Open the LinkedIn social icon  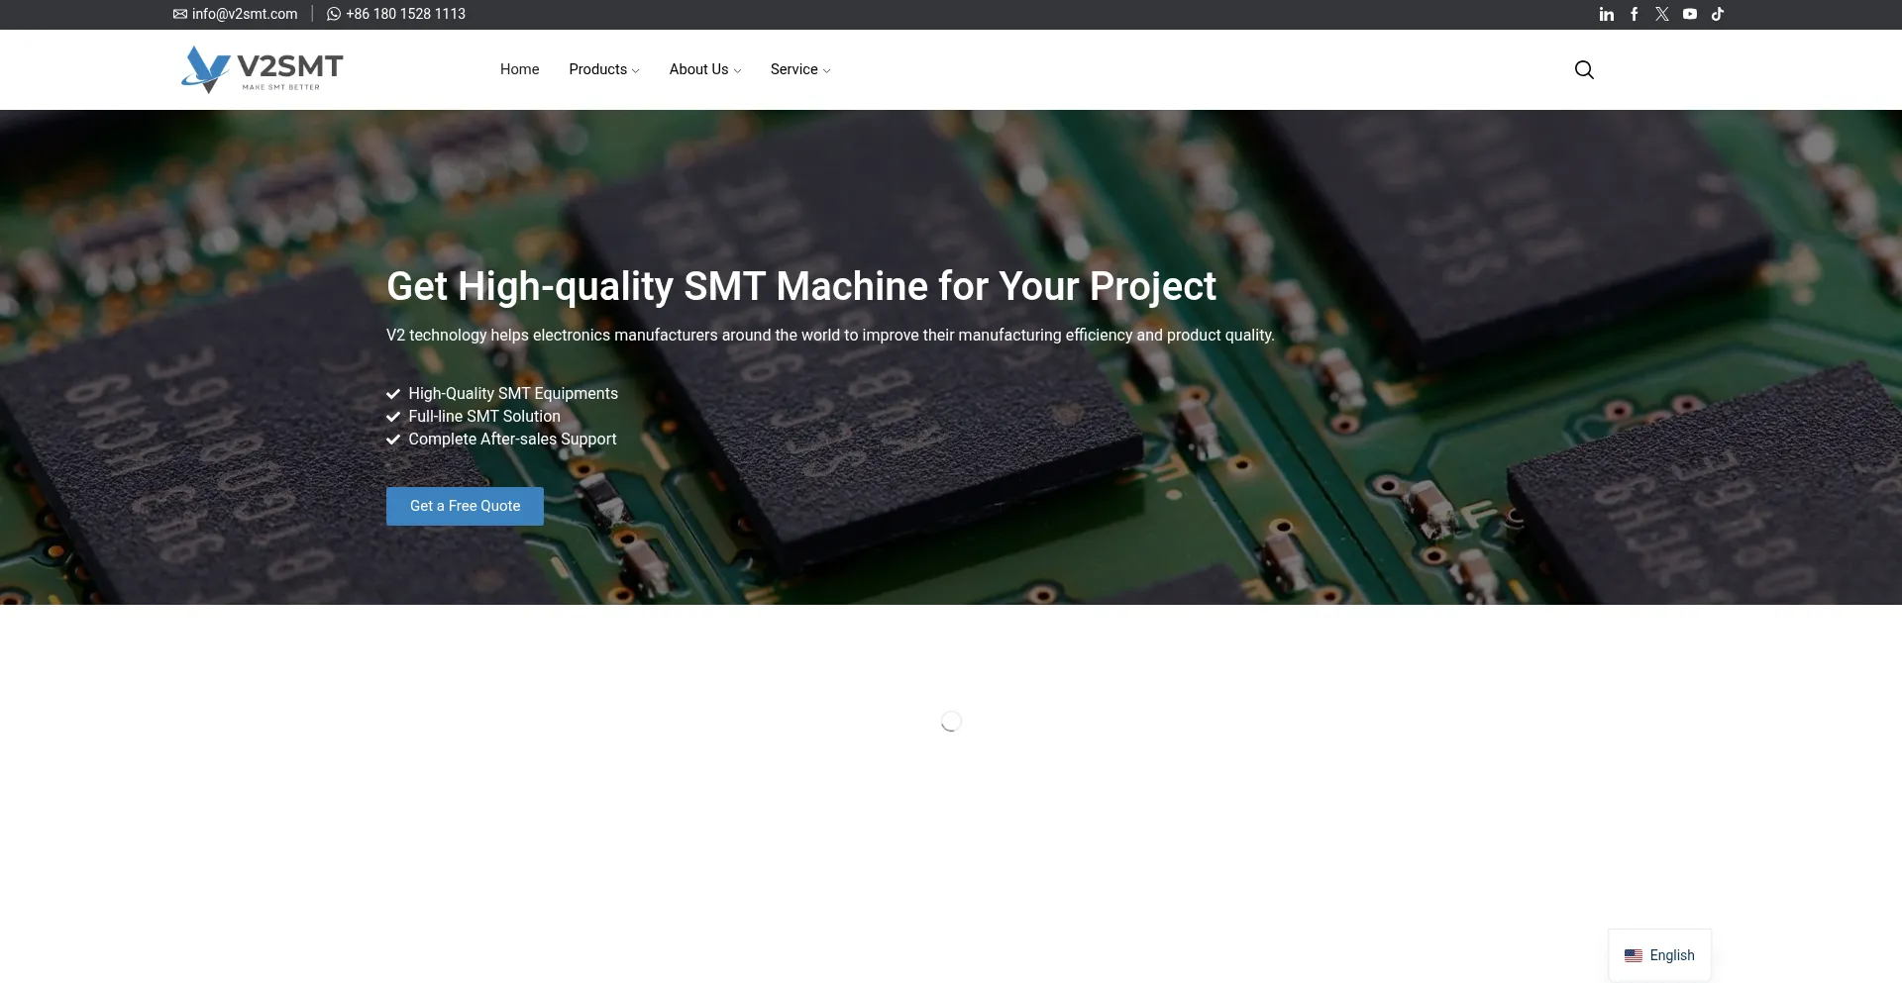click(x=1607, y=14)
